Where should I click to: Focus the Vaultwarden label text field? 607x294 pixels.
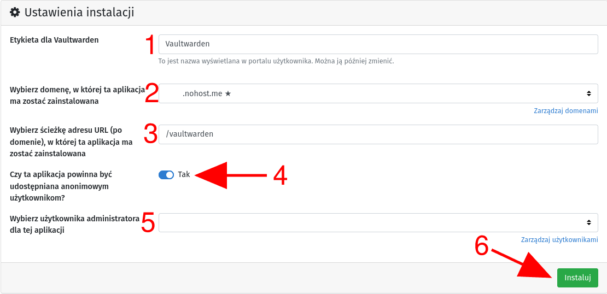click(377, 44)
